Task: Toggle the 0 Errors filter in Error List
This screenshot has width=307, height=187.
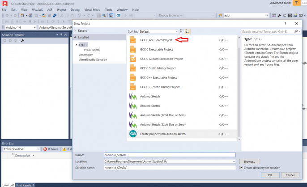Action: [51, 149]
